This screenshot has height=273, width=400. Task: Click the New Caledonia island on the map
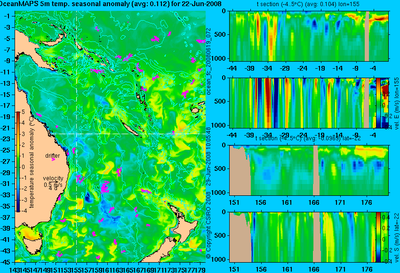tap(131, 129)
